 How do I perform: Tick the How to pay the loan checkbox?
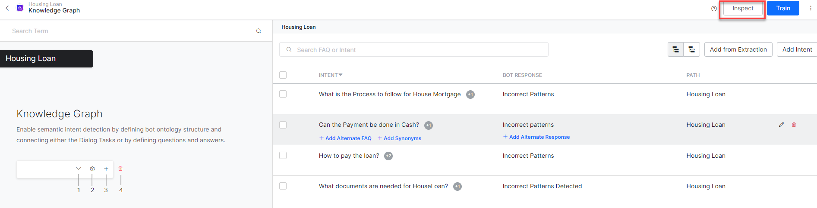click(283, 156)
